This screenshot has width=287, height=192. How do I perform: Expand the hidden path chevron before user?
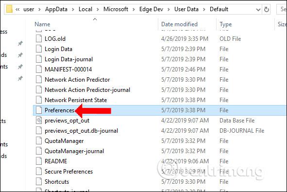[x=17, y=9]
